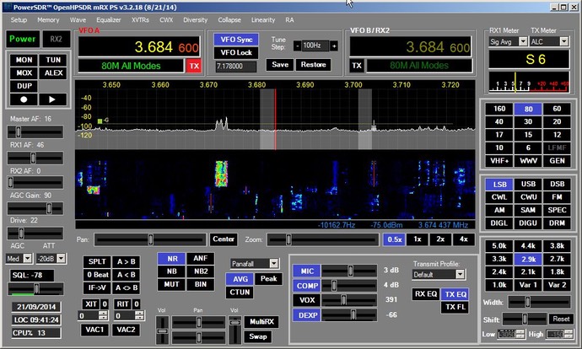Toggle the TX EQ button
Image resolution: width=582 pixels, height=349 pixels.
[455, 294]
